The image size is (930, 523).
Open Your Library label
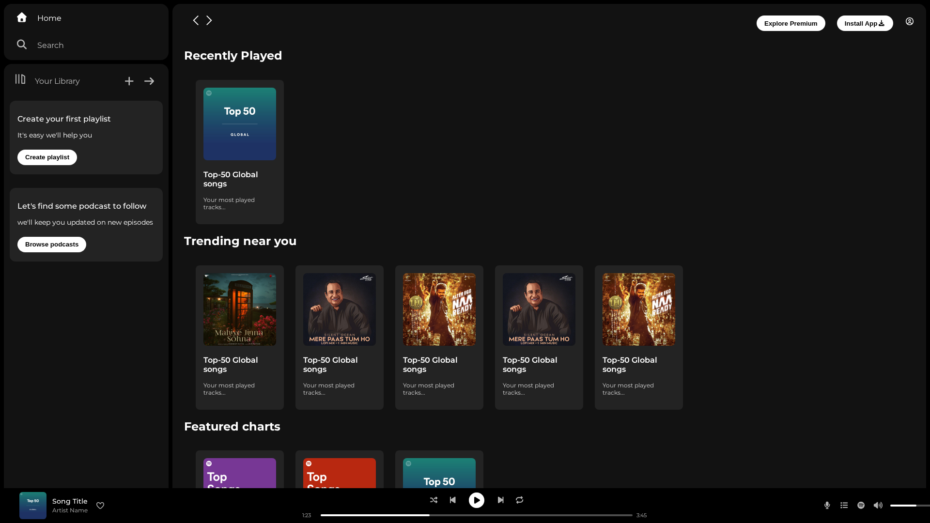point(57,81)
